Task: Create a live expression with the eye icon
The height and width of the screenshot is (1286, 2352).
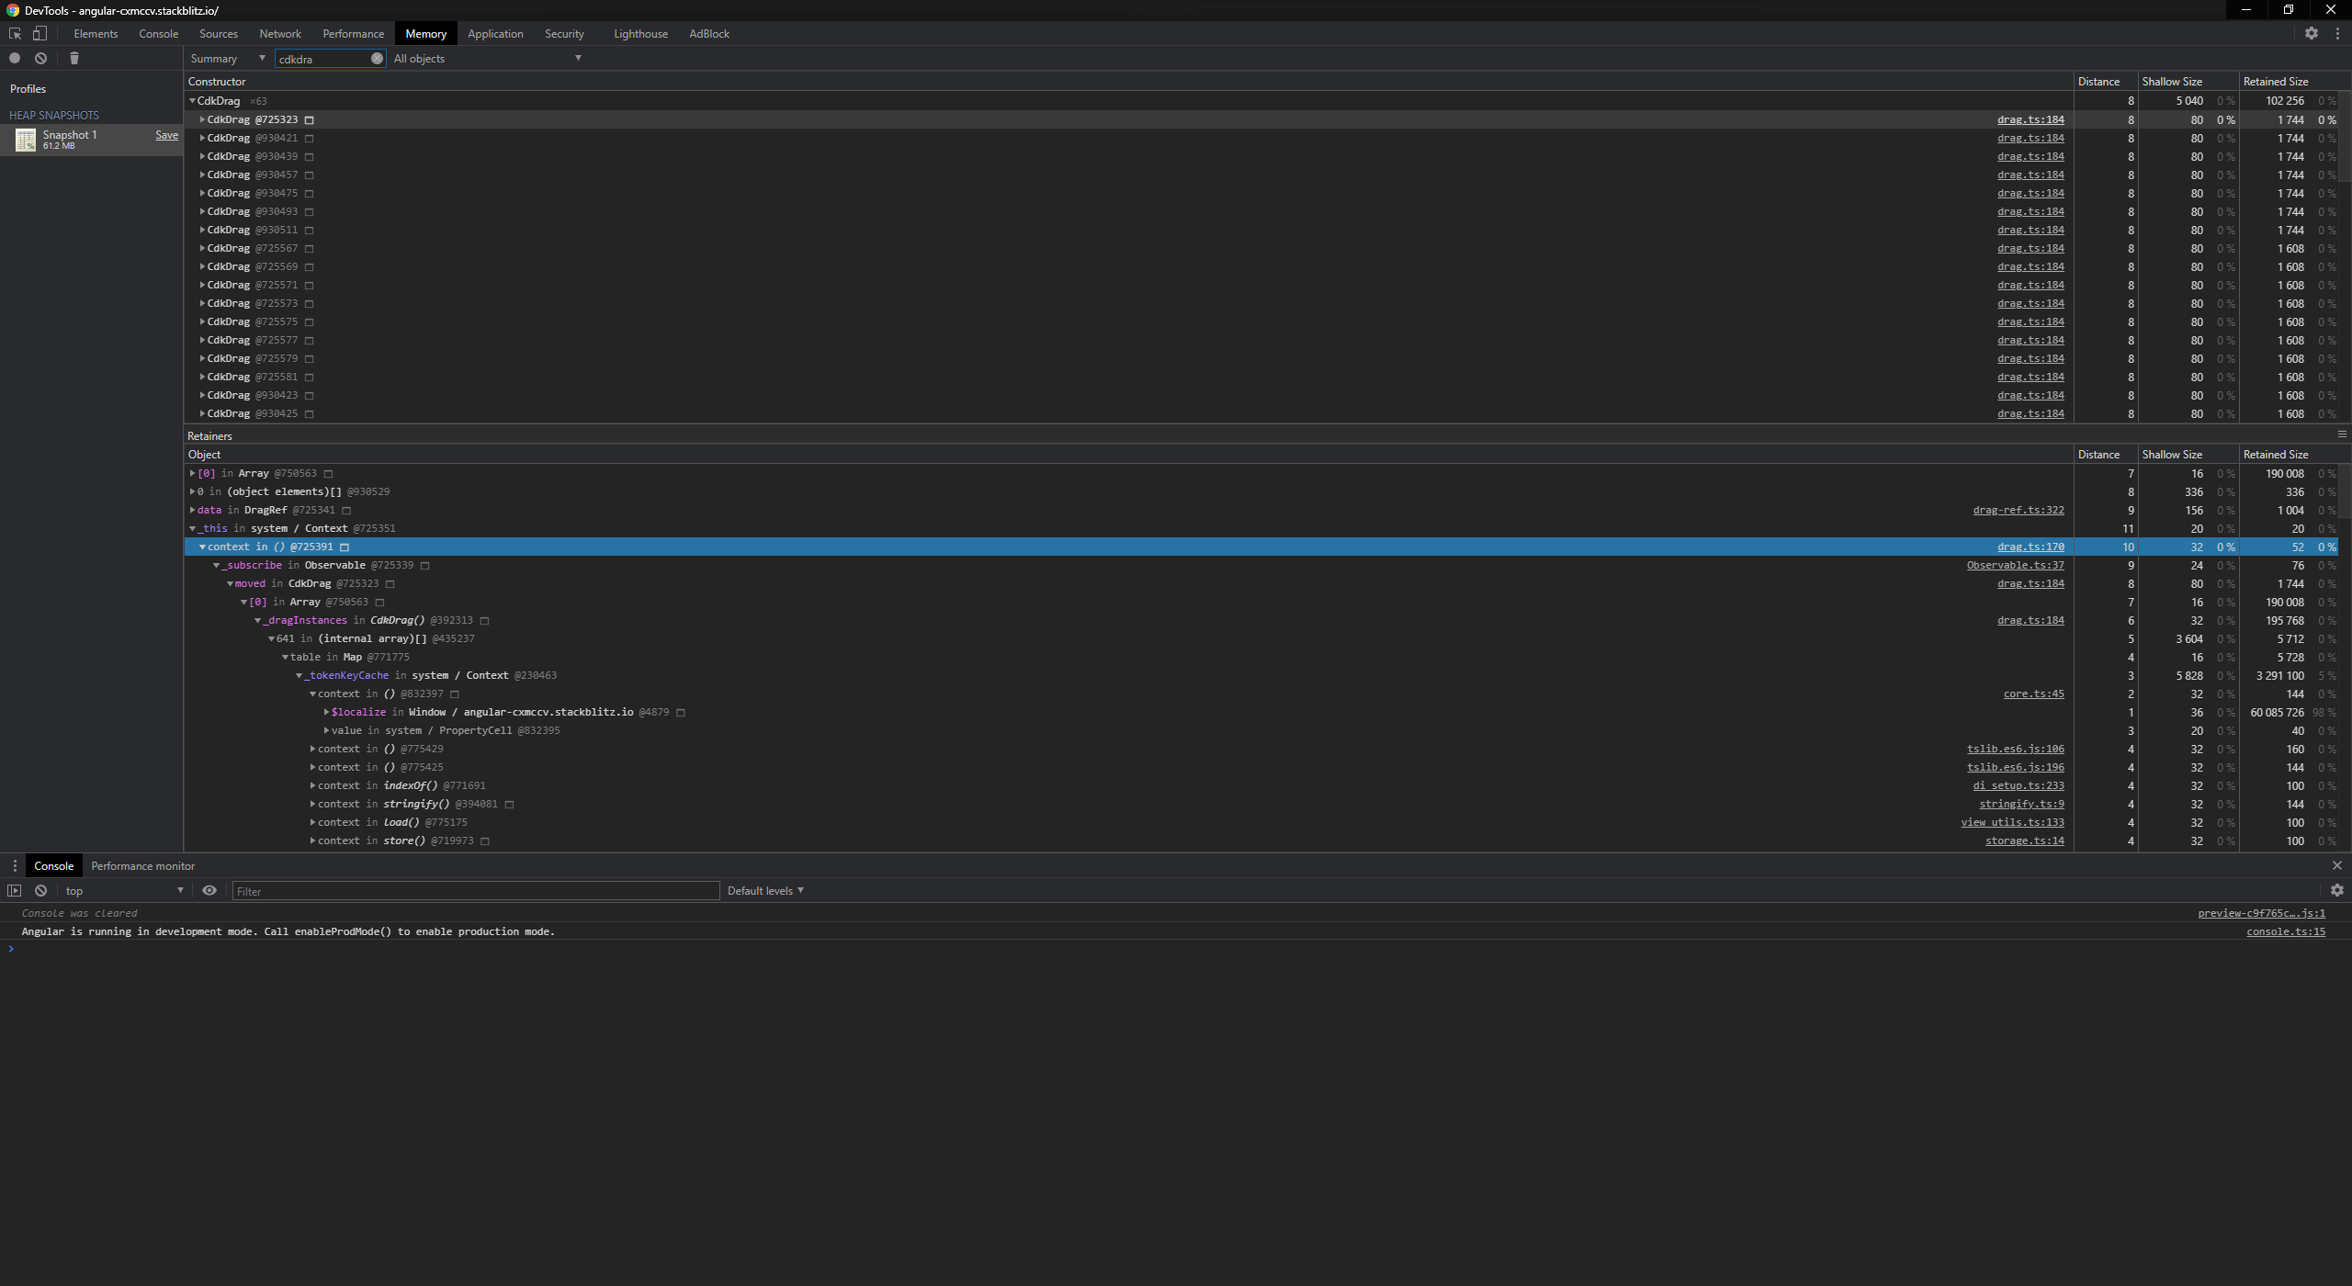Action: (x=209, y=890)
